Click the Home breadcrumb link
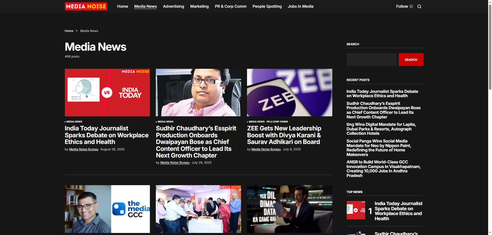 pyautogui.click(x=69, y=31)
